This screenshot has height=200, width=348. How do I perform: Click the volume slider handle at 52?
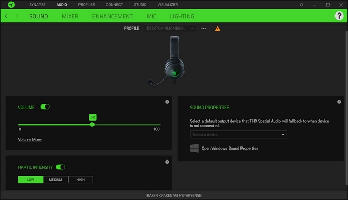(x=92, y=125)
